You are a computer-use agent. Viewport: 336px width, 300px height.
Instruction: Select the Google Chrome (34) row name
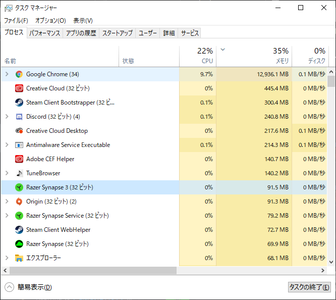(52, 74)
